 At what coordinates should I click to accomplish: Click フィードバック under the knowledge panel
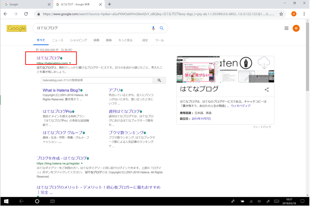(x=262, y=127)
